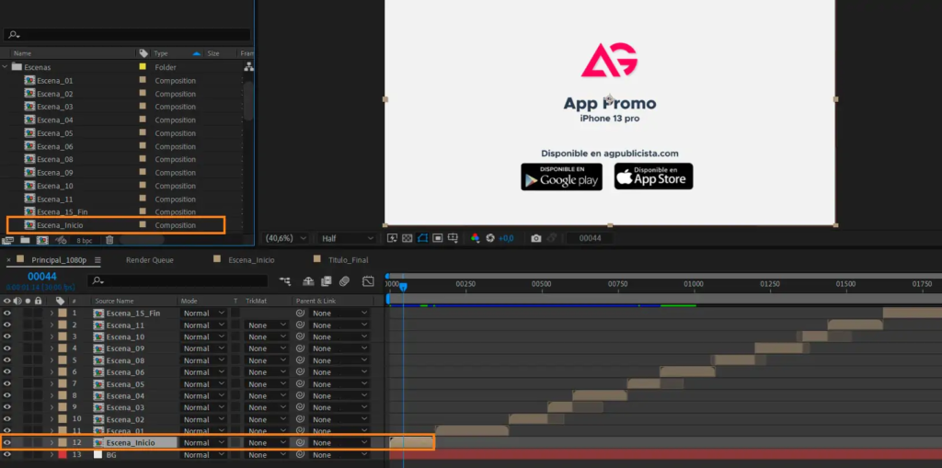
Task: Click the Composition Mini-Flowchart icon
Action: pos(285,280)
